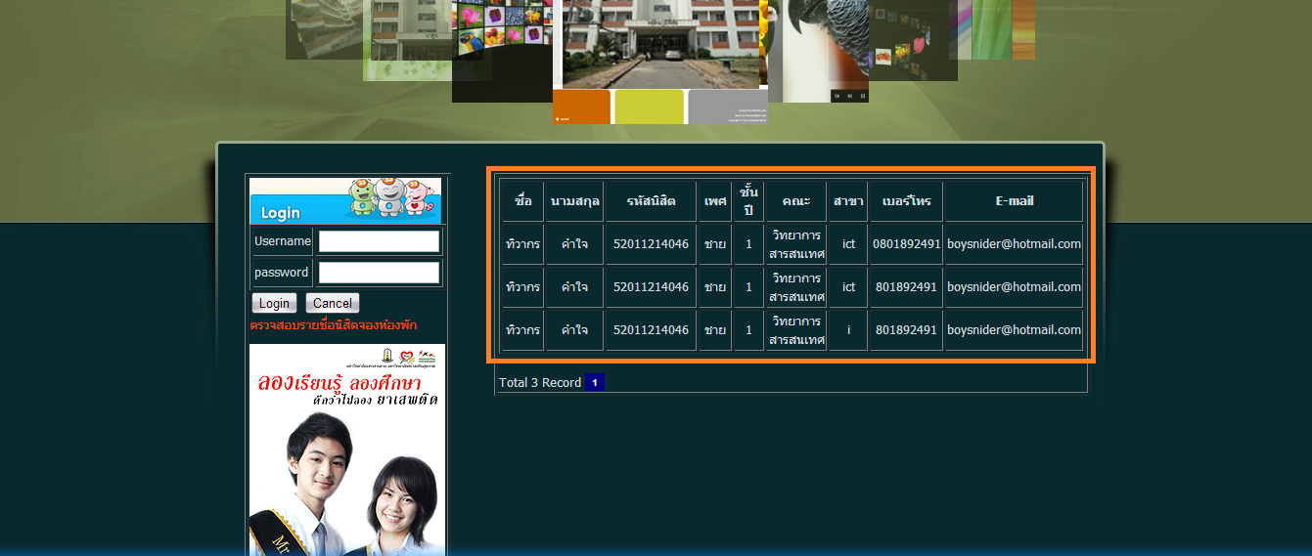The image size is (1312, 556).
Task: Select the dark thumbnail with the pink heart
Action: coord(912,39)
